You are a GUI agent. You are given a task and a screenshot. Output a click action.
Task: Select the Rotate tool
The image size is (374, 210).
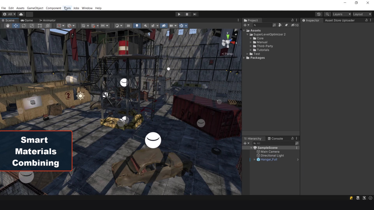(x=24, y=26)
